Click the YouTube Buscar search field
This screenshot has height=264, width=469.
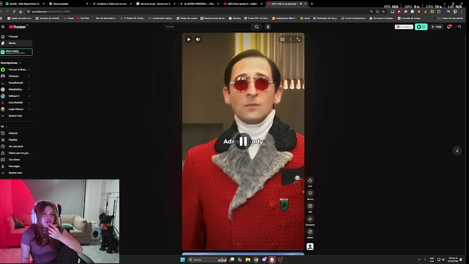(207, 27)
